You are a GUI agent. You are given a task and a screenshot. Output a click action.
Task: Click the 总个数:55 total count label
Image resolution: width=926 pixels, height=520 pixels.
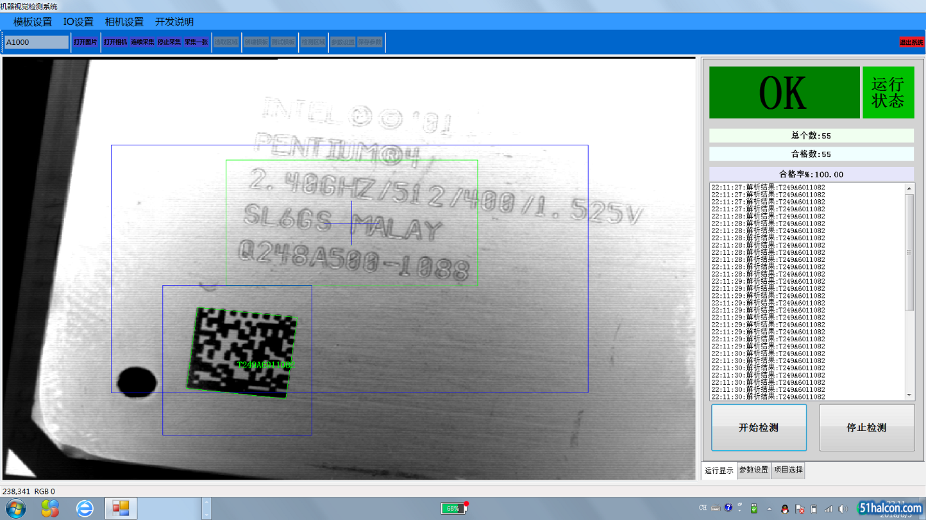[x=811, y=136]
